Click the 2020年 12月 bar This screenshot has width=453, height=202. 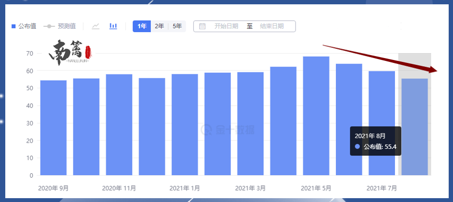(x=152, y=127)
